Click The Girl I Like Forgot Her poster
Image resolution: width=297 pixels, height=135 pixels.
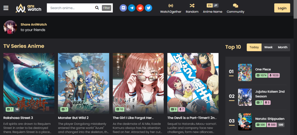[x=138, y=83]
